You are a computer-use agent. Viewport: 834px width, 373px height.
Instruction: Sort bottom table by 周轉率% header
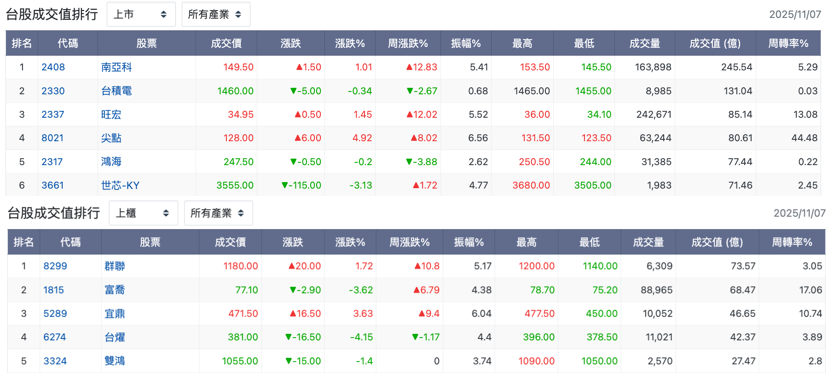(x=792, y=242)
